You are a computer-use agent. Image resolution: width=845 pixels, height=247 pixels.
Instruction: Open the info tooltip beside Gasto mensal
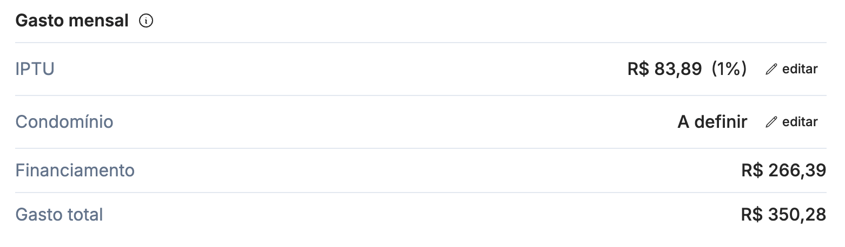pos(146,21)
